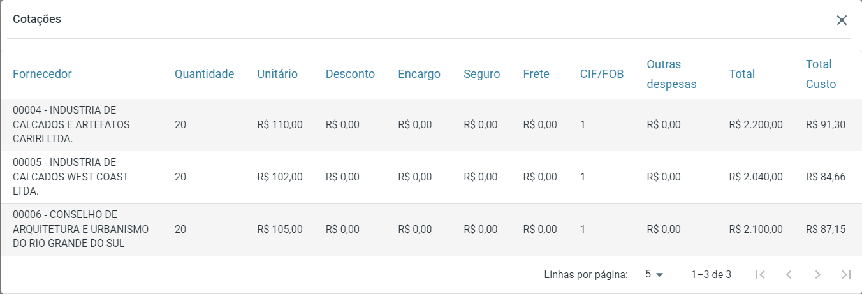
Task: Sort by Total column header
Action: (742, 74)
